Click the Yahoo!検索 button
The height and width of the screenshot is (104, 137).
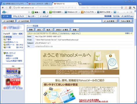tap(125, 21)
